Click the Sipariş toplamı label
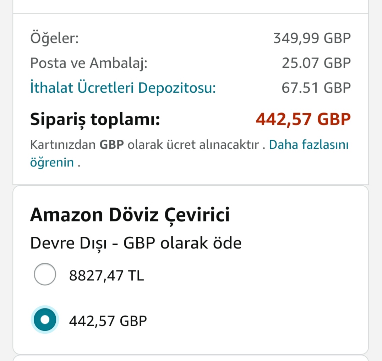Viewport: 382px width, 361px height. coord(95,120)
